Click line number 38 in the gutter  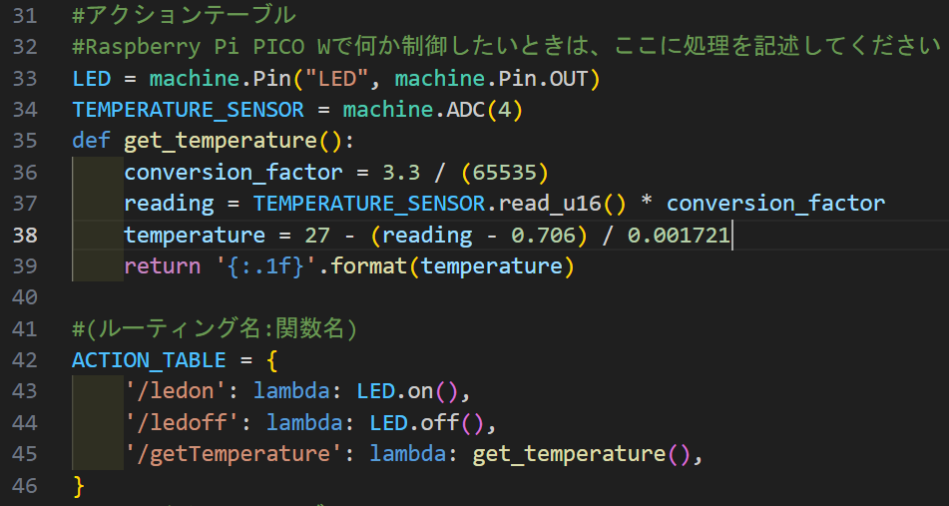(x=25, y=235)
